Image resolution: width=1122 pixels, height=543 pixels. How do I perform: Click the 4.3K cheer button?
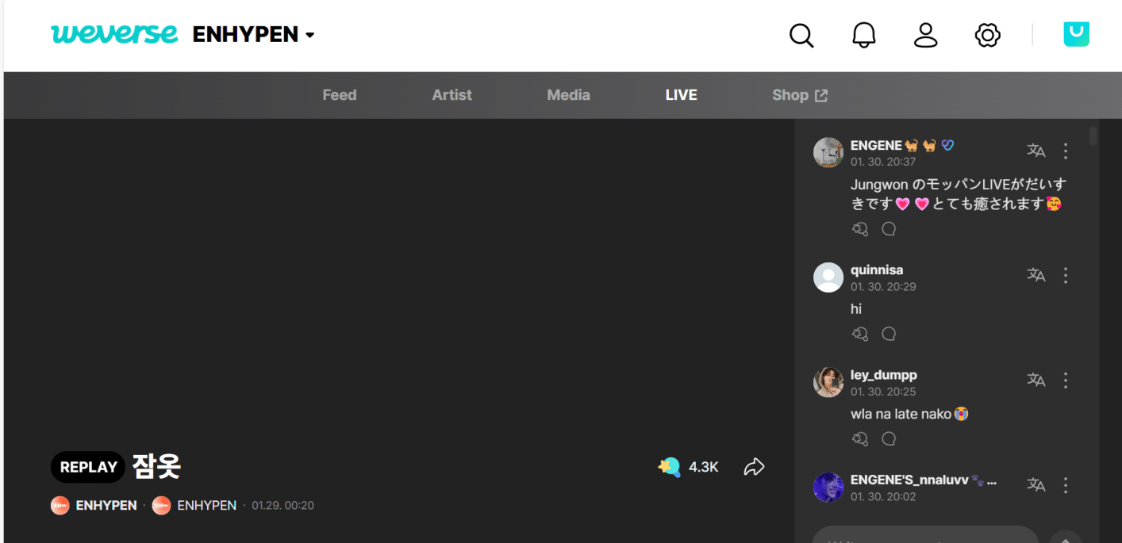(689, 467)
